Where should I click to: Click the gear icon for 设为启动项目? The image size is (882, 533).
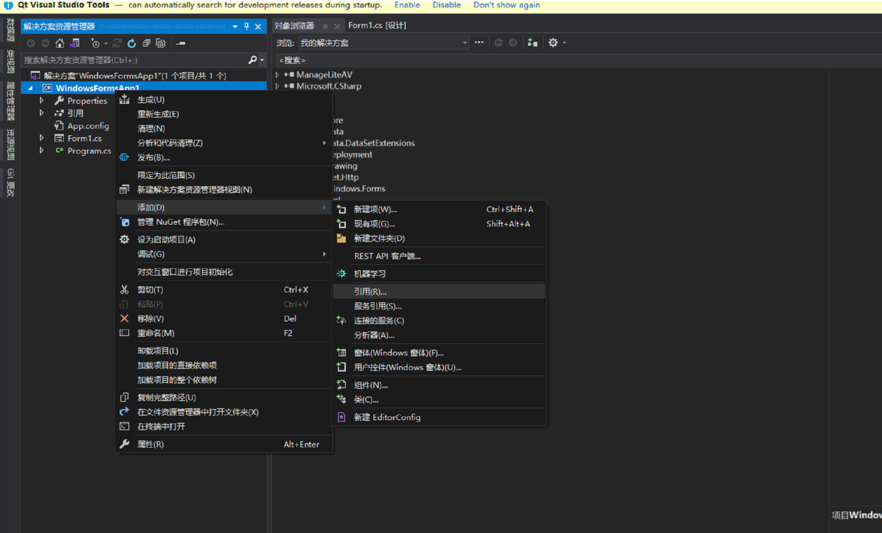click(x=125, y=239)
